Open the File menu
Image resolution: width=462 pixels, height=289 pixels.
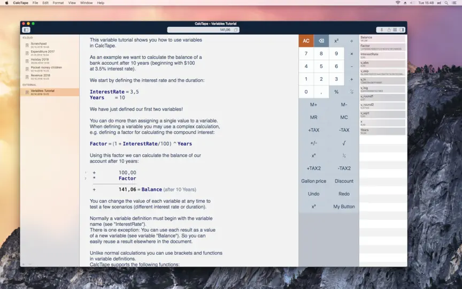tap(35, 3)
